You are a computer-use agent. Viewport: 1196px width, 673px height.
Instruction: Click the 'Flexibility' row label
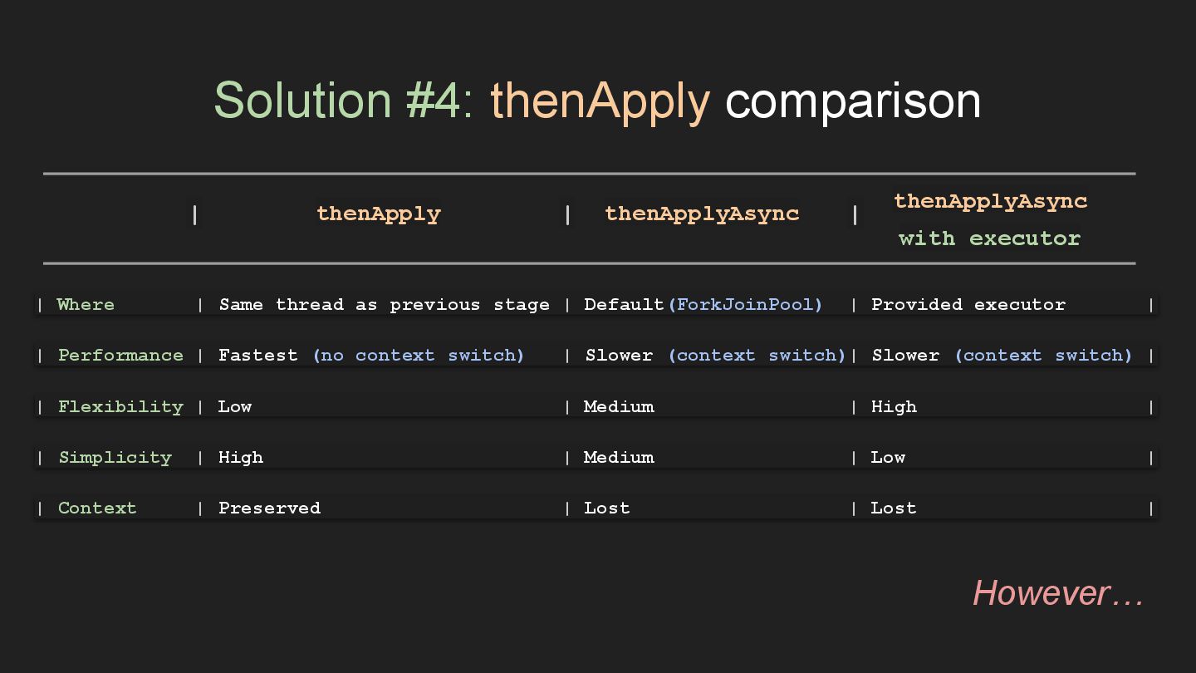coord(120,407)
